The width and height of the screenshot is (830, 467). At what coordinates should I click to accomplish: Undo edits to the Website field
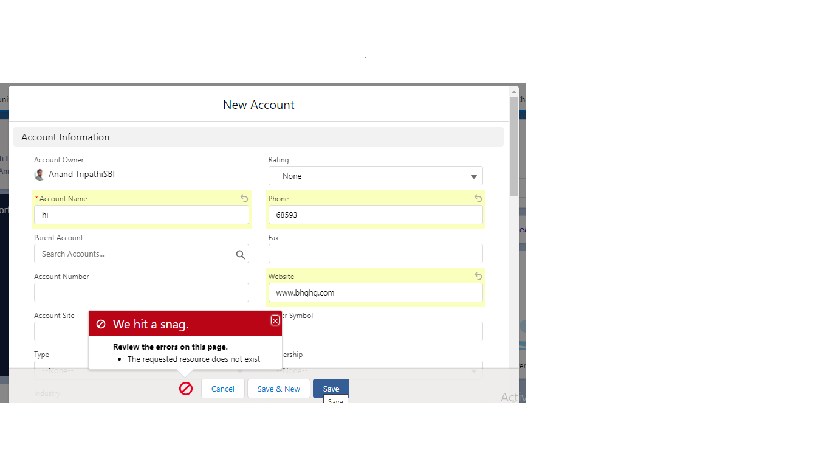tap(478, 276)
